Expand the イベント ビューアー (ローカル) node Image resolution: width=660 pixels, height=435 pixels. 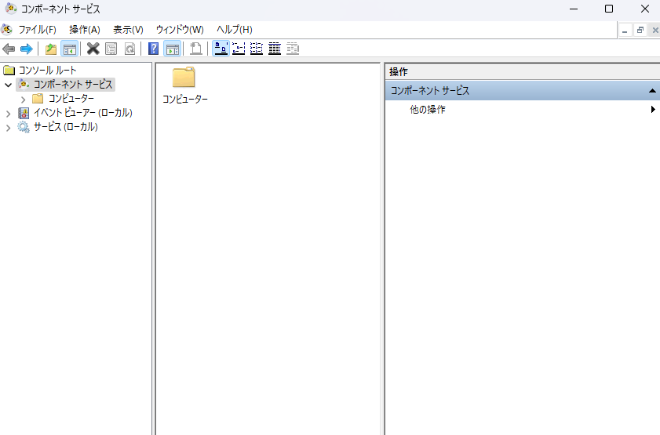point(9,113)
